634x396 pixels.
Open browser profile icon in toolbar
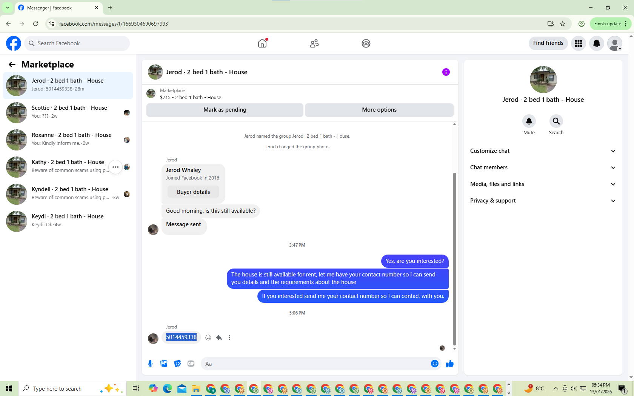[582, 24]
